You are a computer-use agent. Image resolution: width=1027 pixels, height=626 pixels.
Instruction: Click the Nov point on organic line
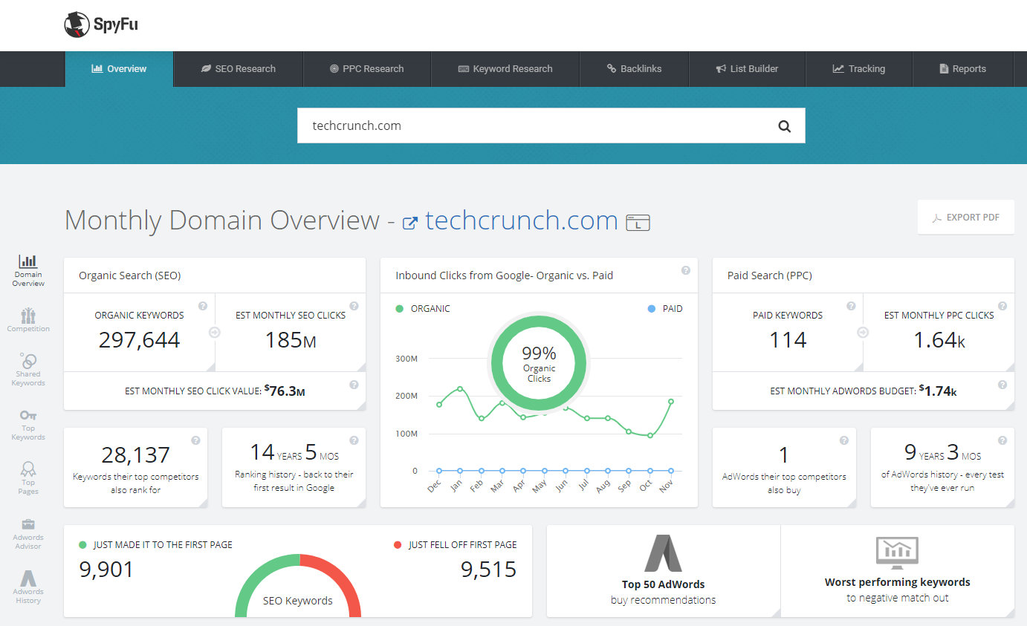click(671, 401)
